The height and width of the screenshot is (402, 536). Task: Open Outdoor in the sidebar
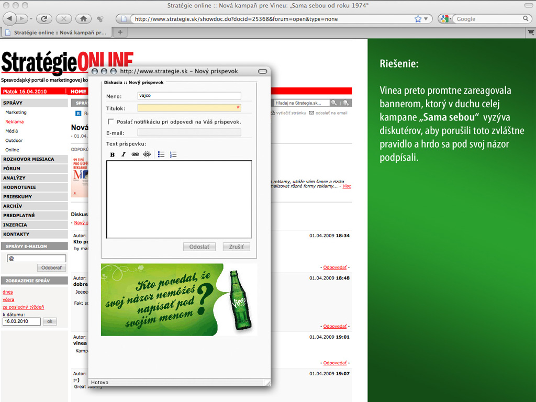(x=14, y=140)
